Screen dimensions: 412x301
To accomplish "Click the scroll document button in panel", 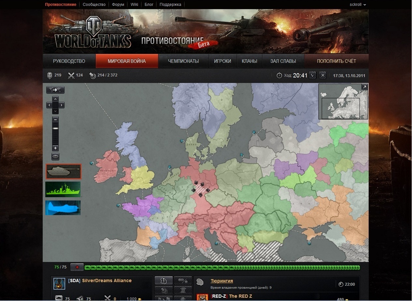I will coord(183,290).
